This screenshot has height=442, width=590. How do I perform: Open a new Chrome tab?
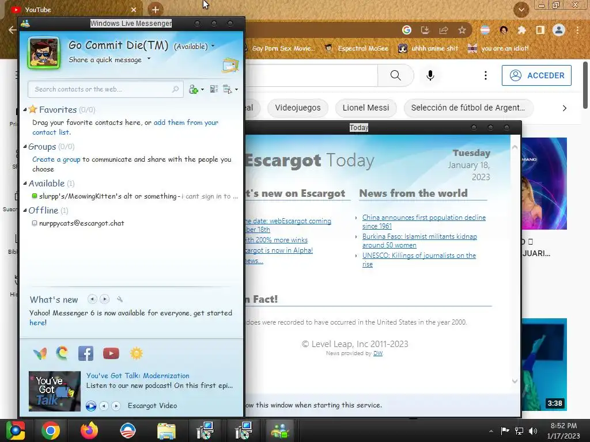point(156,9)
